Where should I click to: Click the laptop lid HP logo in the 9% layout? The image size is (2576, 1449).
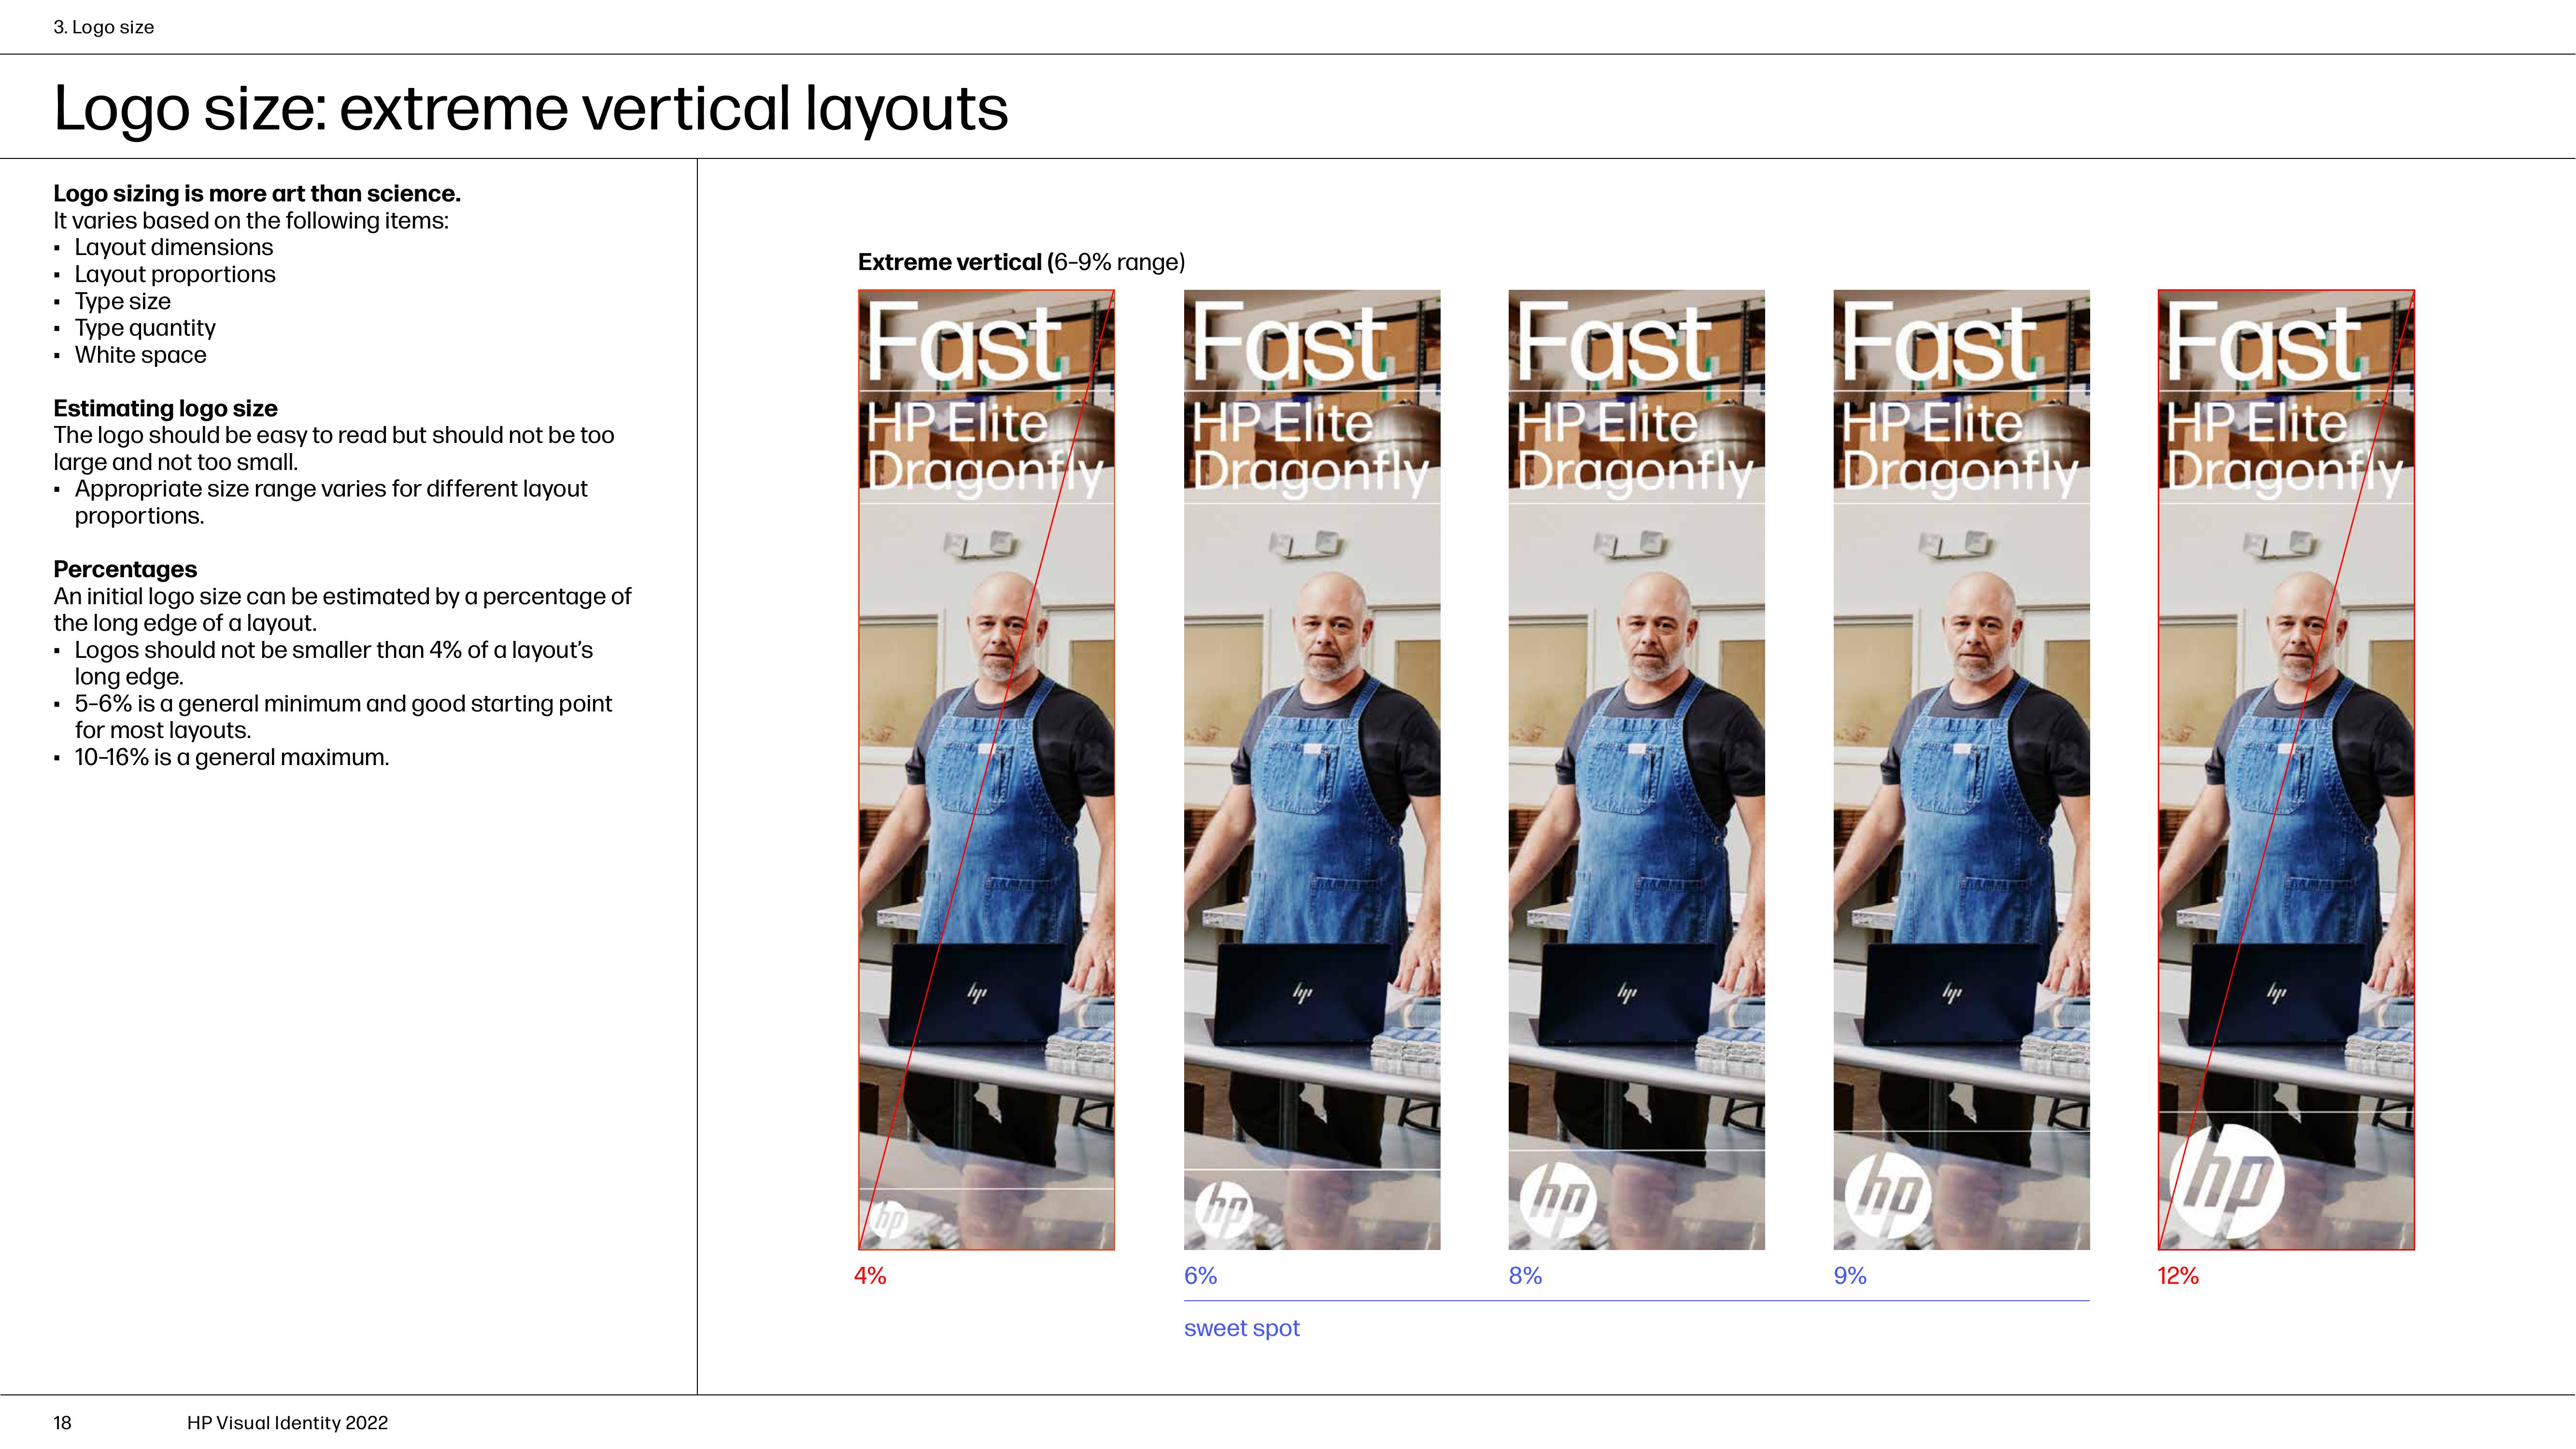(x=1952, y=992)
